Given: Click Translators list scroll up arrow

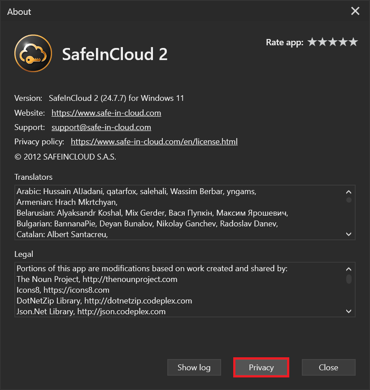Looking at the screenshot, I should 349,192.
